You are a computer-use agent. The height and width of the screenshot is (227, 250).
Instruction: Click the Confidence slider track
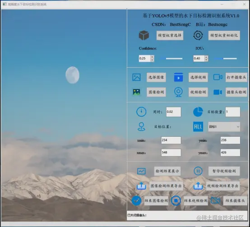[171, 59]
